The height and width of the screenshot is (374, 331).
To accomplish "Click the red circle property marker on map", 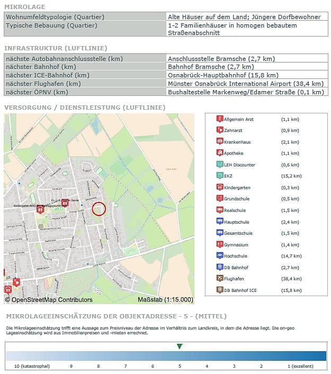I will [99, 209].
